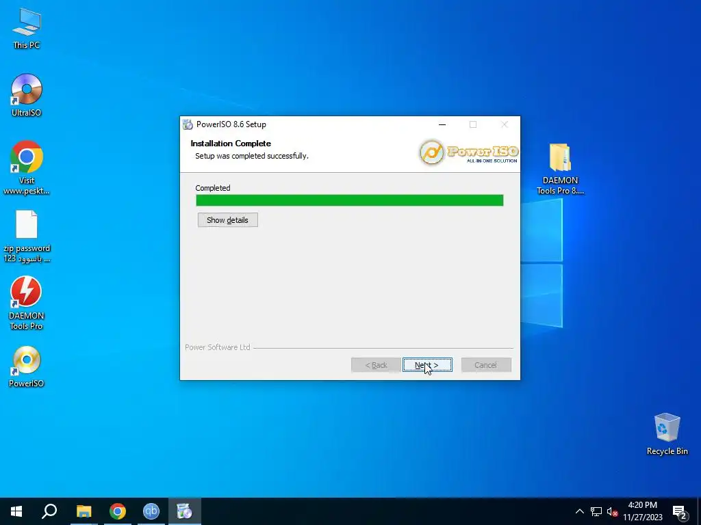The height and width of the screenshot is (525, 701).
Task: Click the disabled Back button
Action: click(376, 365)
